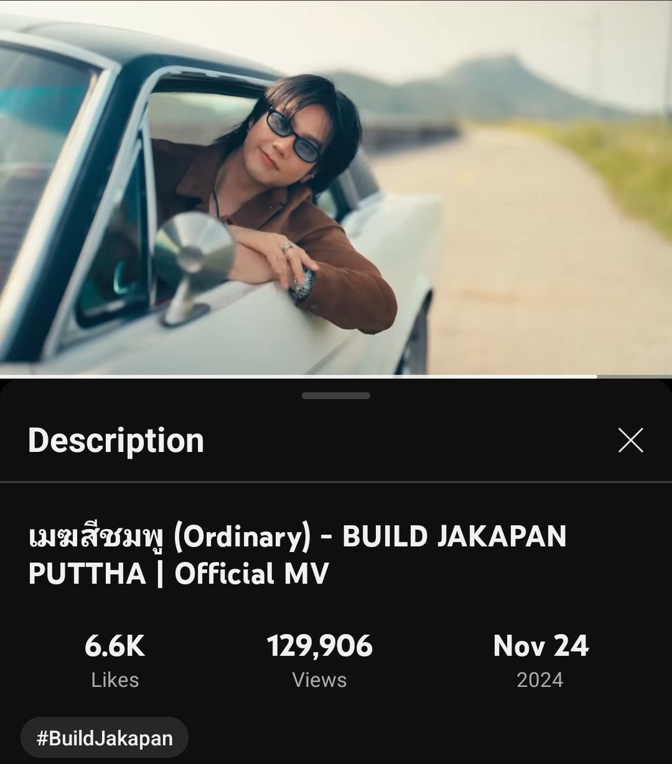This screenshot has height=764, width=672.
Task: Click the Views label under 129,906
Action: (x=320, y=680)
